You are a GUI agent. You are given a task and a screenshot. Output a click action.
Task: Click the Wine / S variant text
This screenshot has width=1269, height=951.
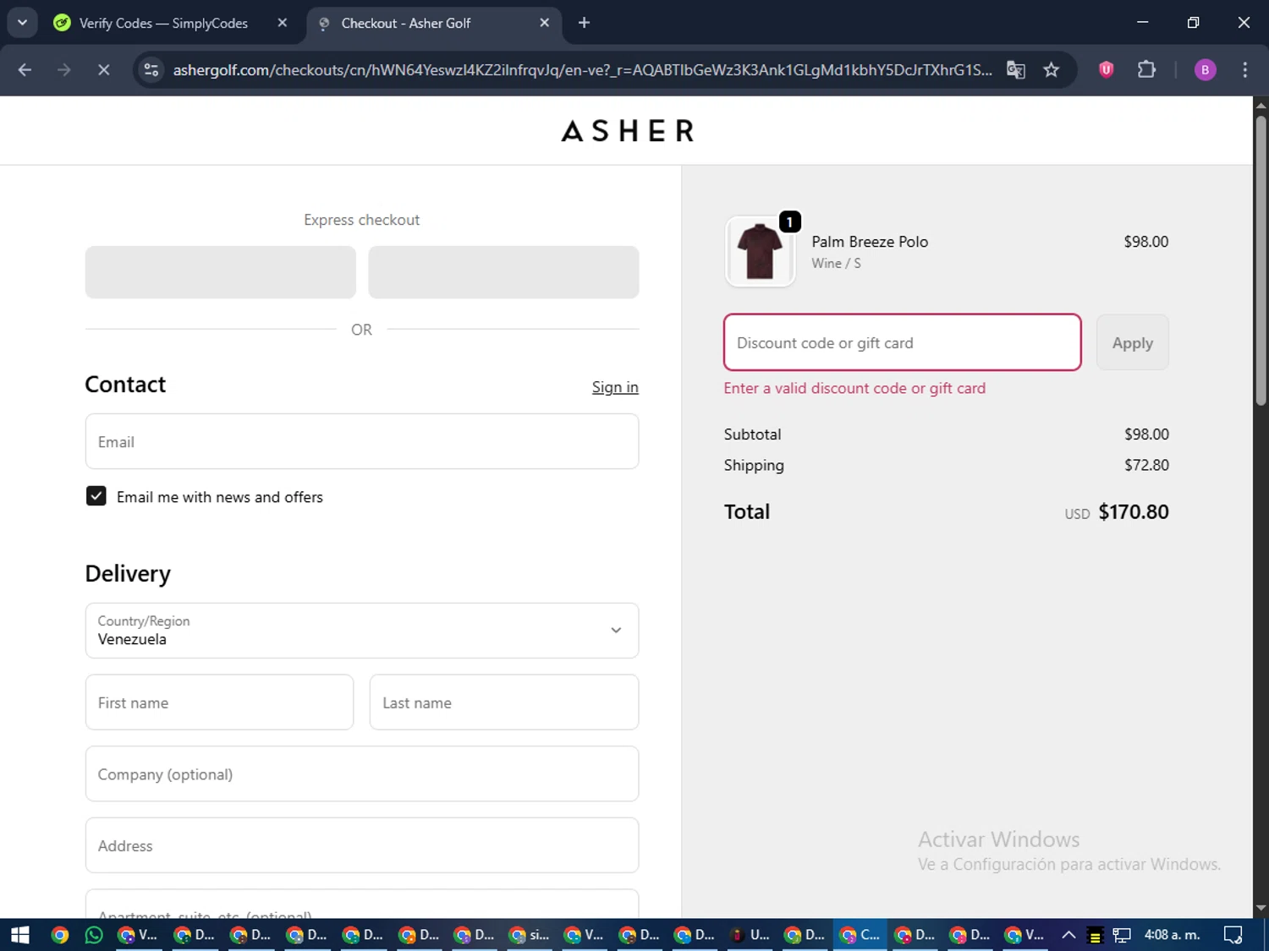836,264
